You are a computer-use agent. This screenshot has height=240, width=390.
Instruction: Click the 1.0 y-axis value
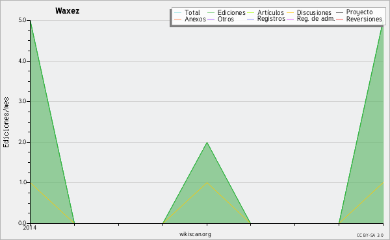point(22,182)
